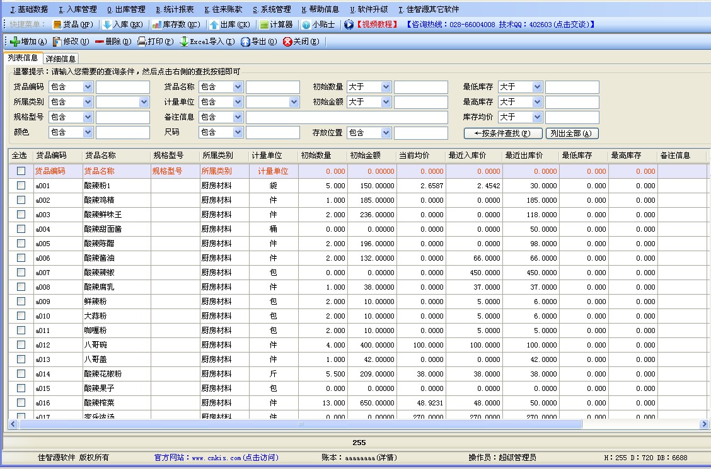Click the 关闭 red close icon in toolbar
The height and width of the screenshot is (469, 711).
(287, 42)
